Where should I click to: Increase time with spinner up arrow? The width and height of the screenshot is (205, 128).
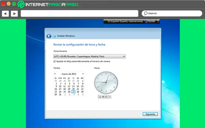pyautogui.click(x=110, y=96)
